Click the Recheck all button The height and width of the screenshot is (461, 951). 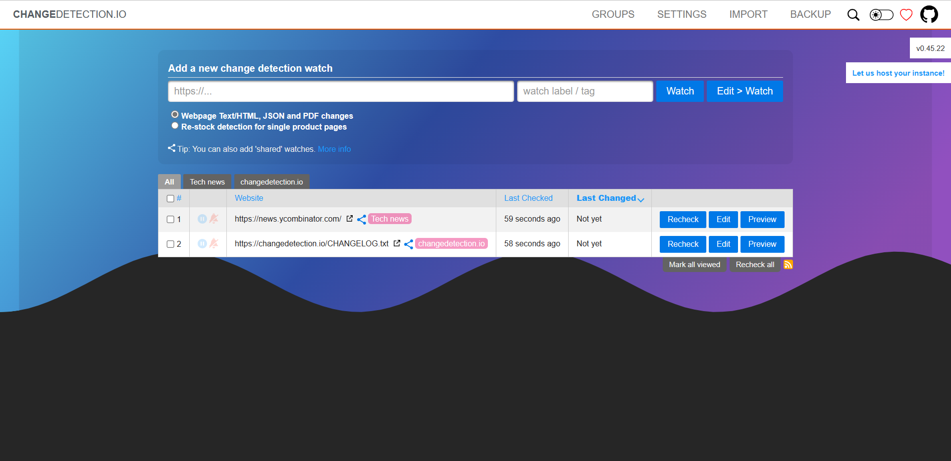pos(754,265)
